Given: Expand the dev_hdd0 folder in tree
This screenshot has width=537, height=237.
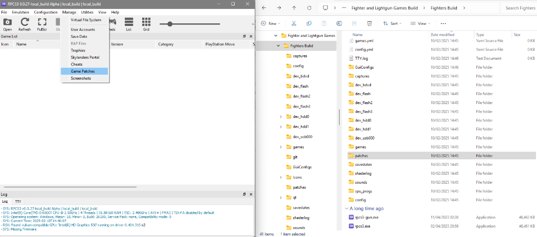Looking at the screenshot, I should pyautogui.click(x=281, y=117).
